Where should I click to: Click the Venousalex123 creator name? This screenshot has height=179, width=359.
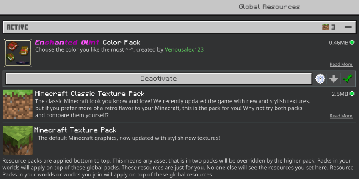(x=184, y=49)
